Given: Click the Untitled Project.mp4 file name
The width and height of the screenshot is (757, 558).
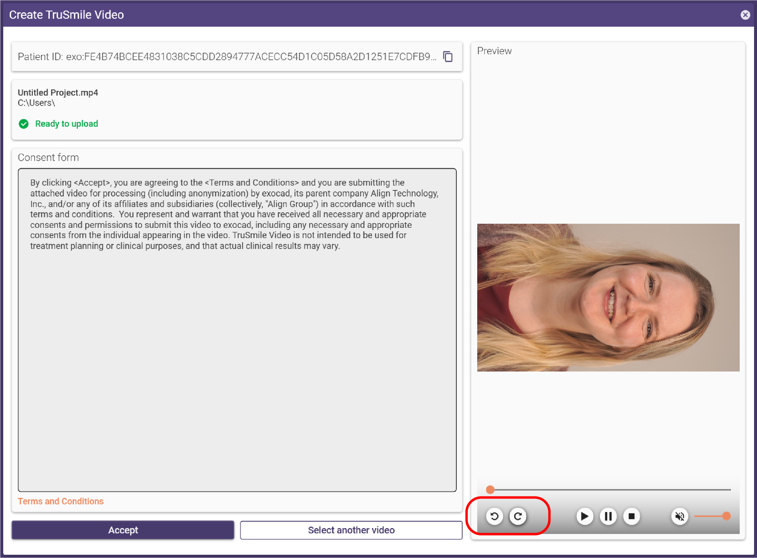Looking at the screenshot, I should [x=58, y=93].
